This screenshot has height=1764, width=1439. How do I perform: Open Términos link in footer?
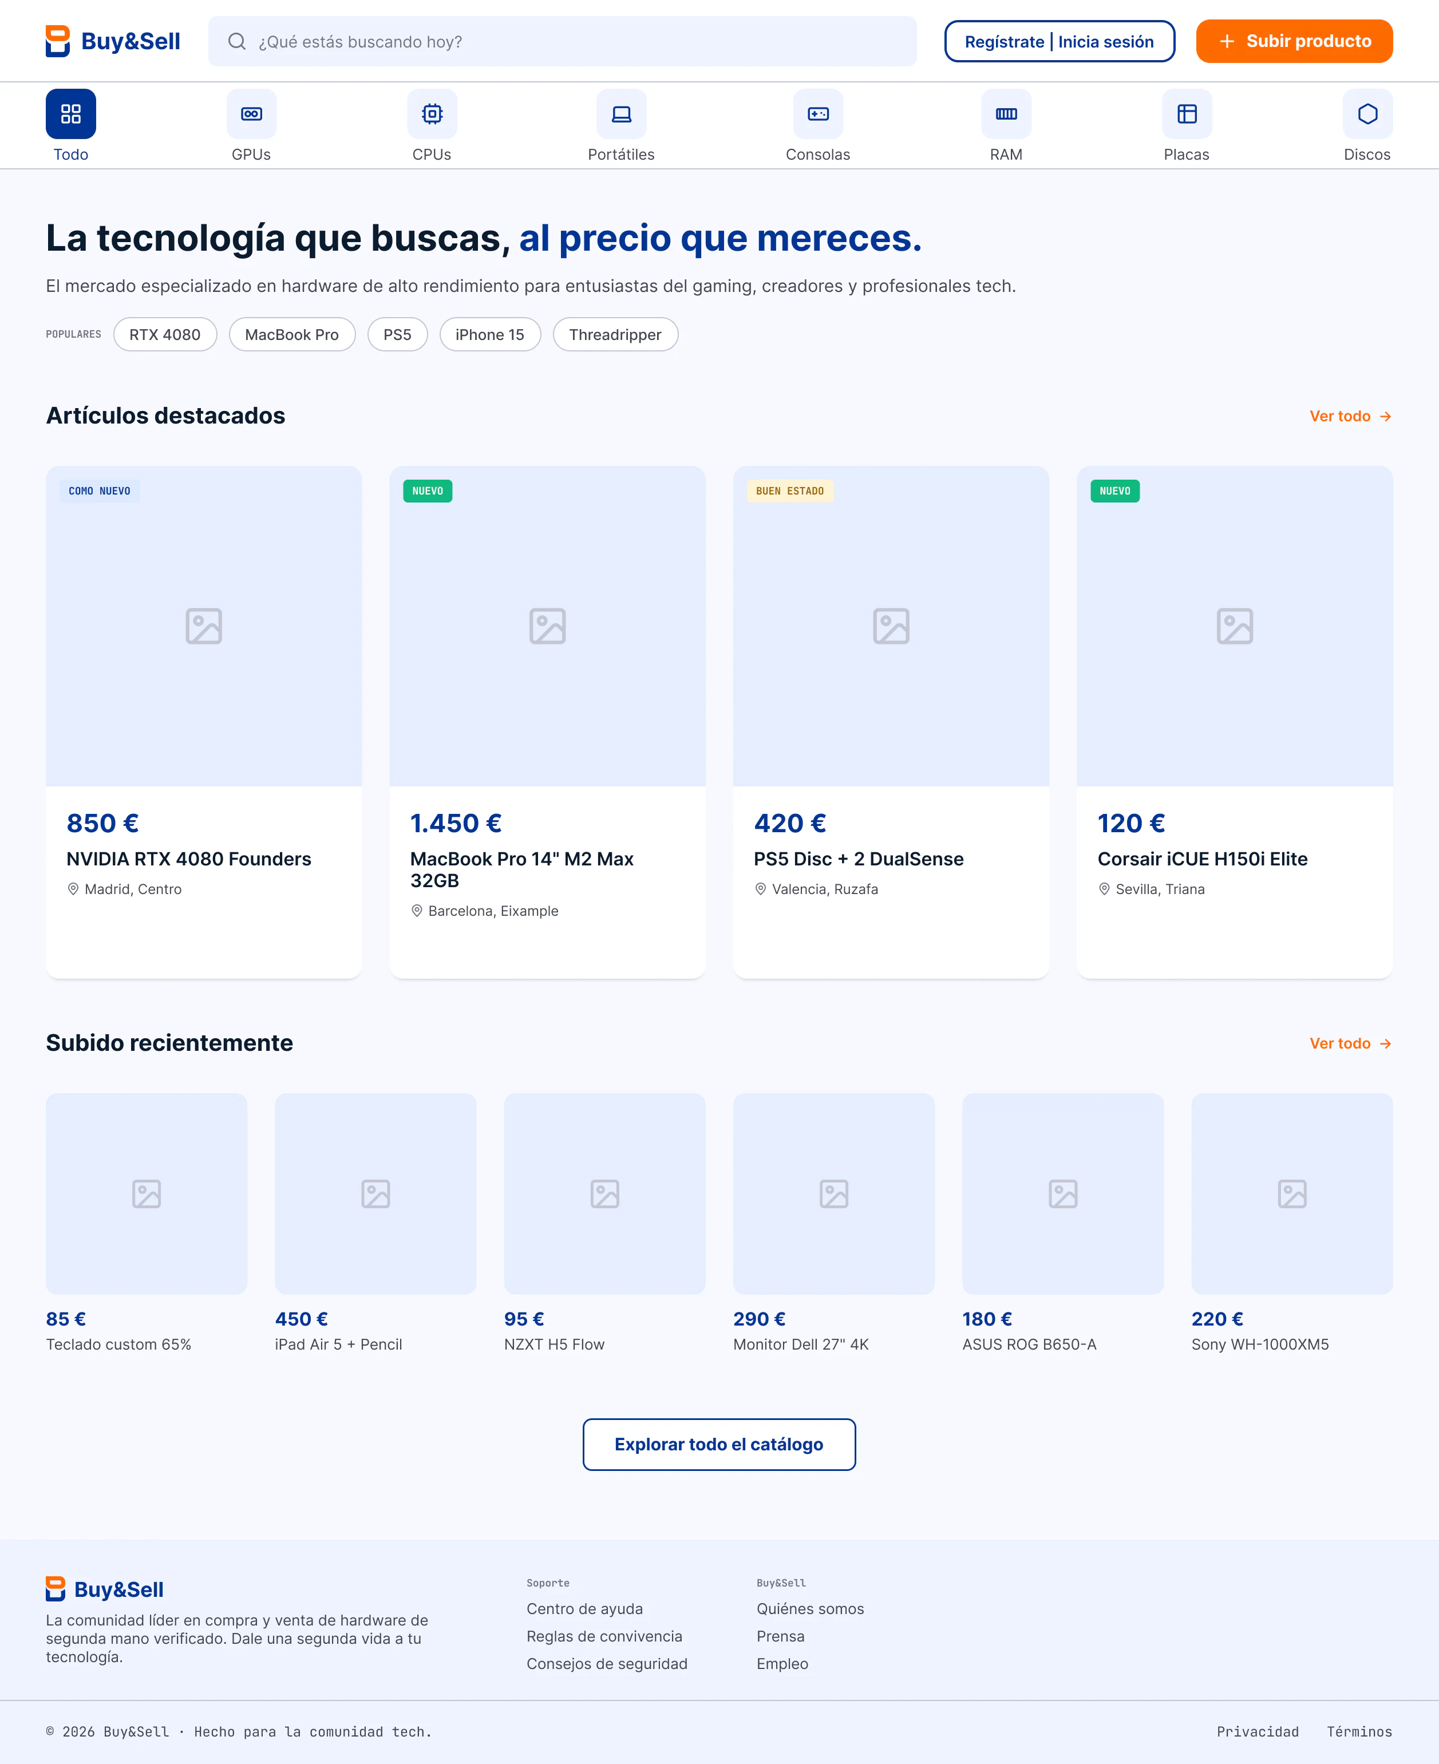tap(1359, 1732)
